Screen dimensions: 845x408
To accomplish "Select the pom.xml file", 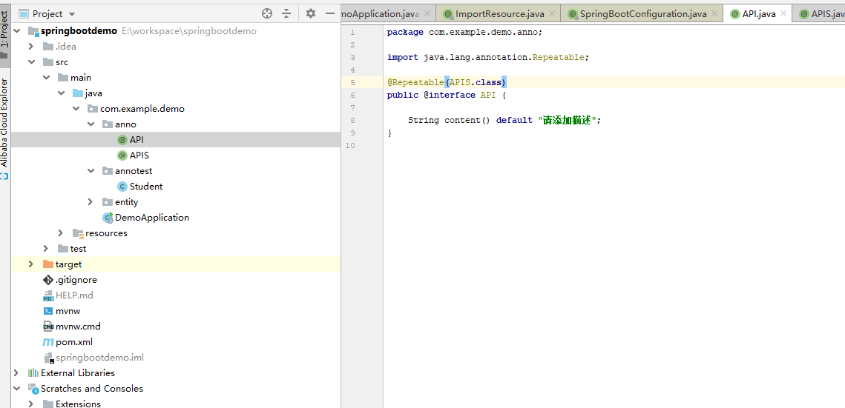I will [x=74, y=342].
